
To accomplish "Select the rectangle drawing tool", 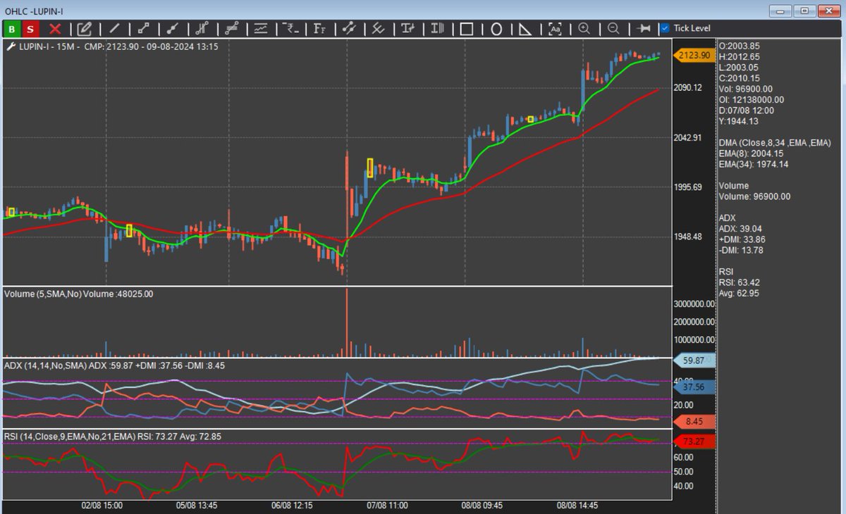I will pos(466,29).
